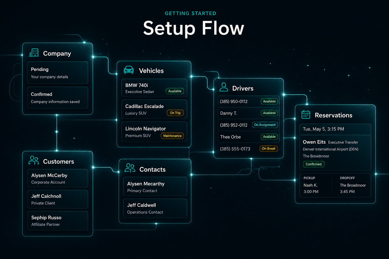The width and height of the screenshot is (389, 259).
Task: Select the BMW 740i vehicle card
Action: (154, 88)
